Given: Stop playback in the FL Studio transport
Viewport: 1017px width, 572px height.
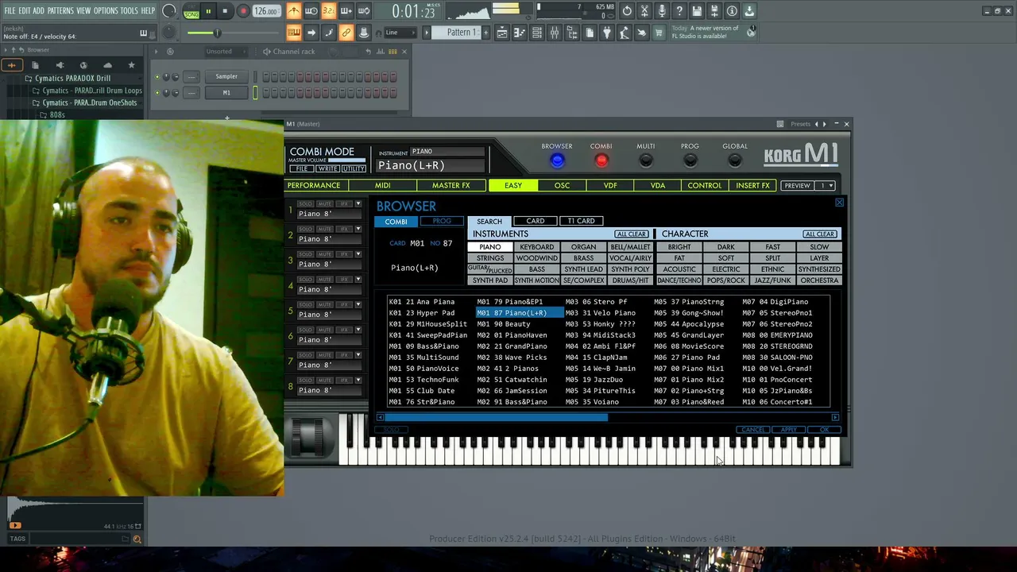Looking at the screenshot, I should pyautogui.click(x=225, y=11).
